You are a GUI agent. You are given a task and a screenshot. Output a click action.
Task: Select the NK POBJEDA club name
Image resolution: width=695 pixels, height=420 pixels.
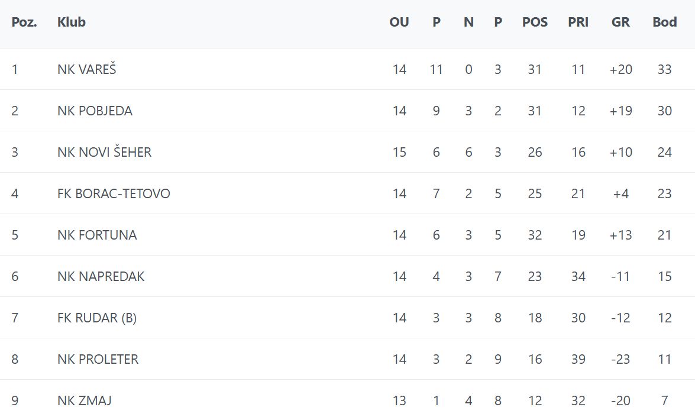coord(95,111)
